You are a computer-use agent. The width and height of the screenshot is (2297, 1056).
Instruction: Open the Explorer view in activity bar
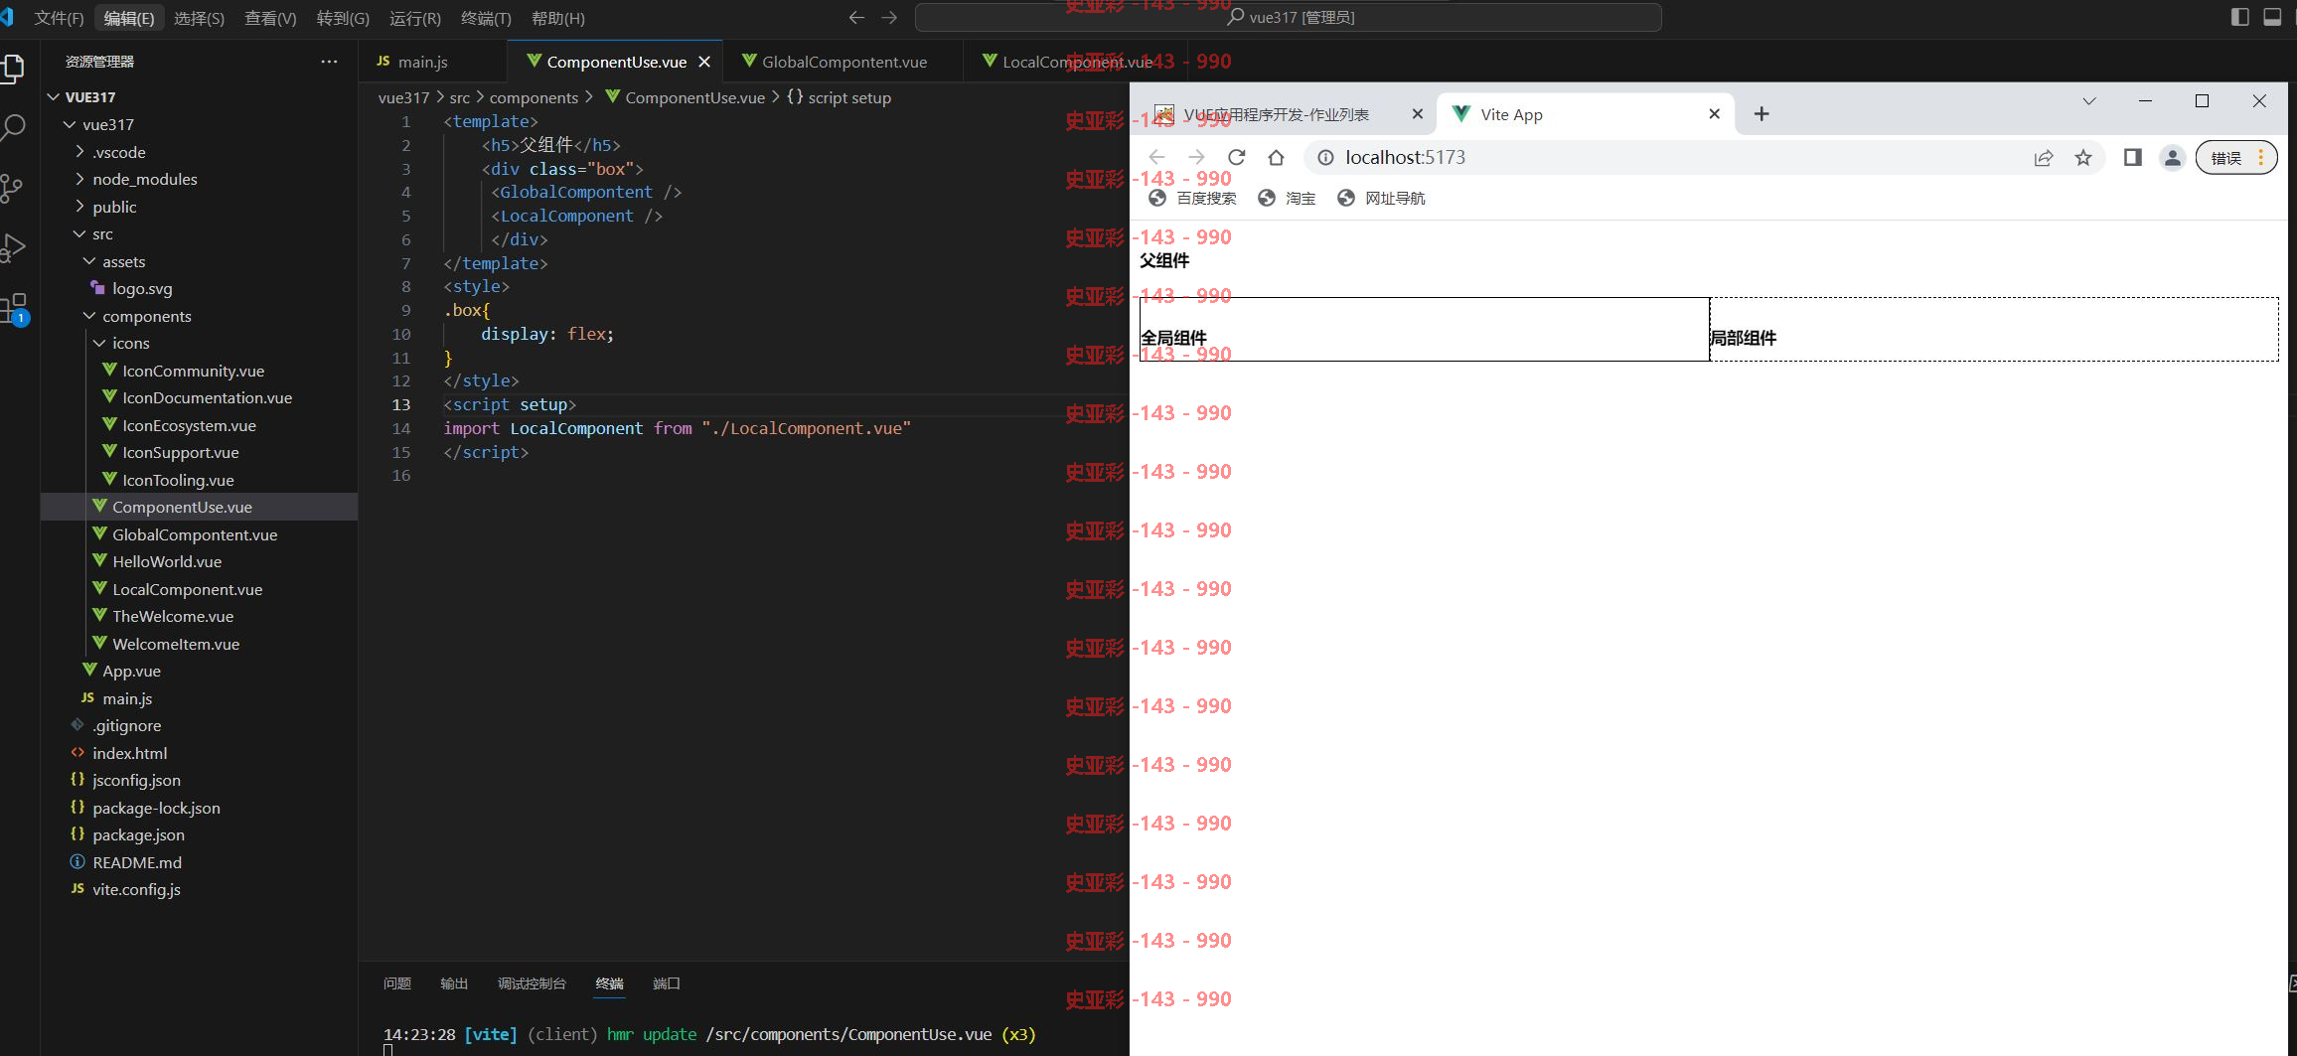pos(12,68)
